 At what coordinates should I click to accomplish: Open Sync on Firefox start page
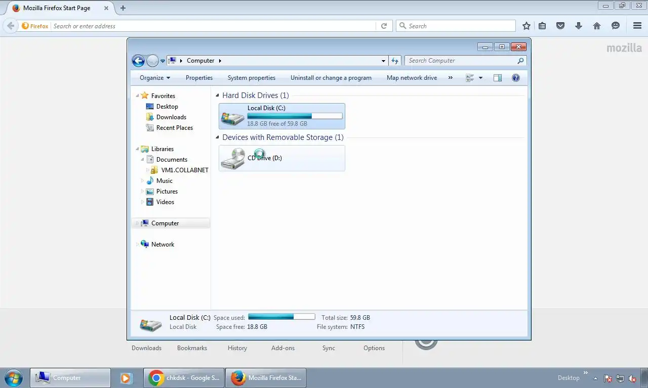329,348
